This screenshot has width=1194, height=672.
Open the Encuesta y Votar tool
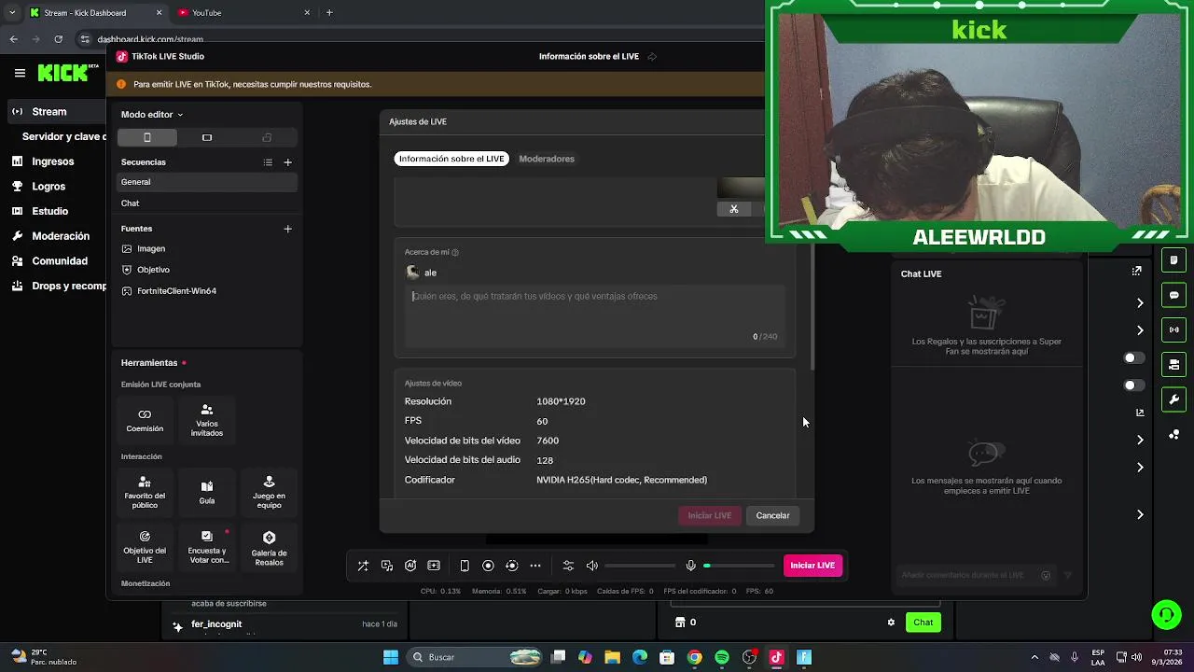207,547
